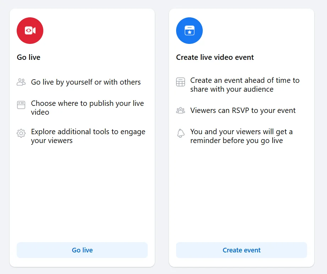Click the gear icon next to additional tools text

point(21,133)
